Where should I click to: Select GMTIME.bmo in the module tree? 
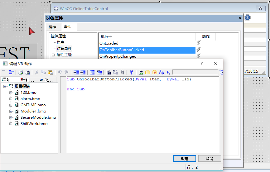pyautogui.click(x=33, y=105)
